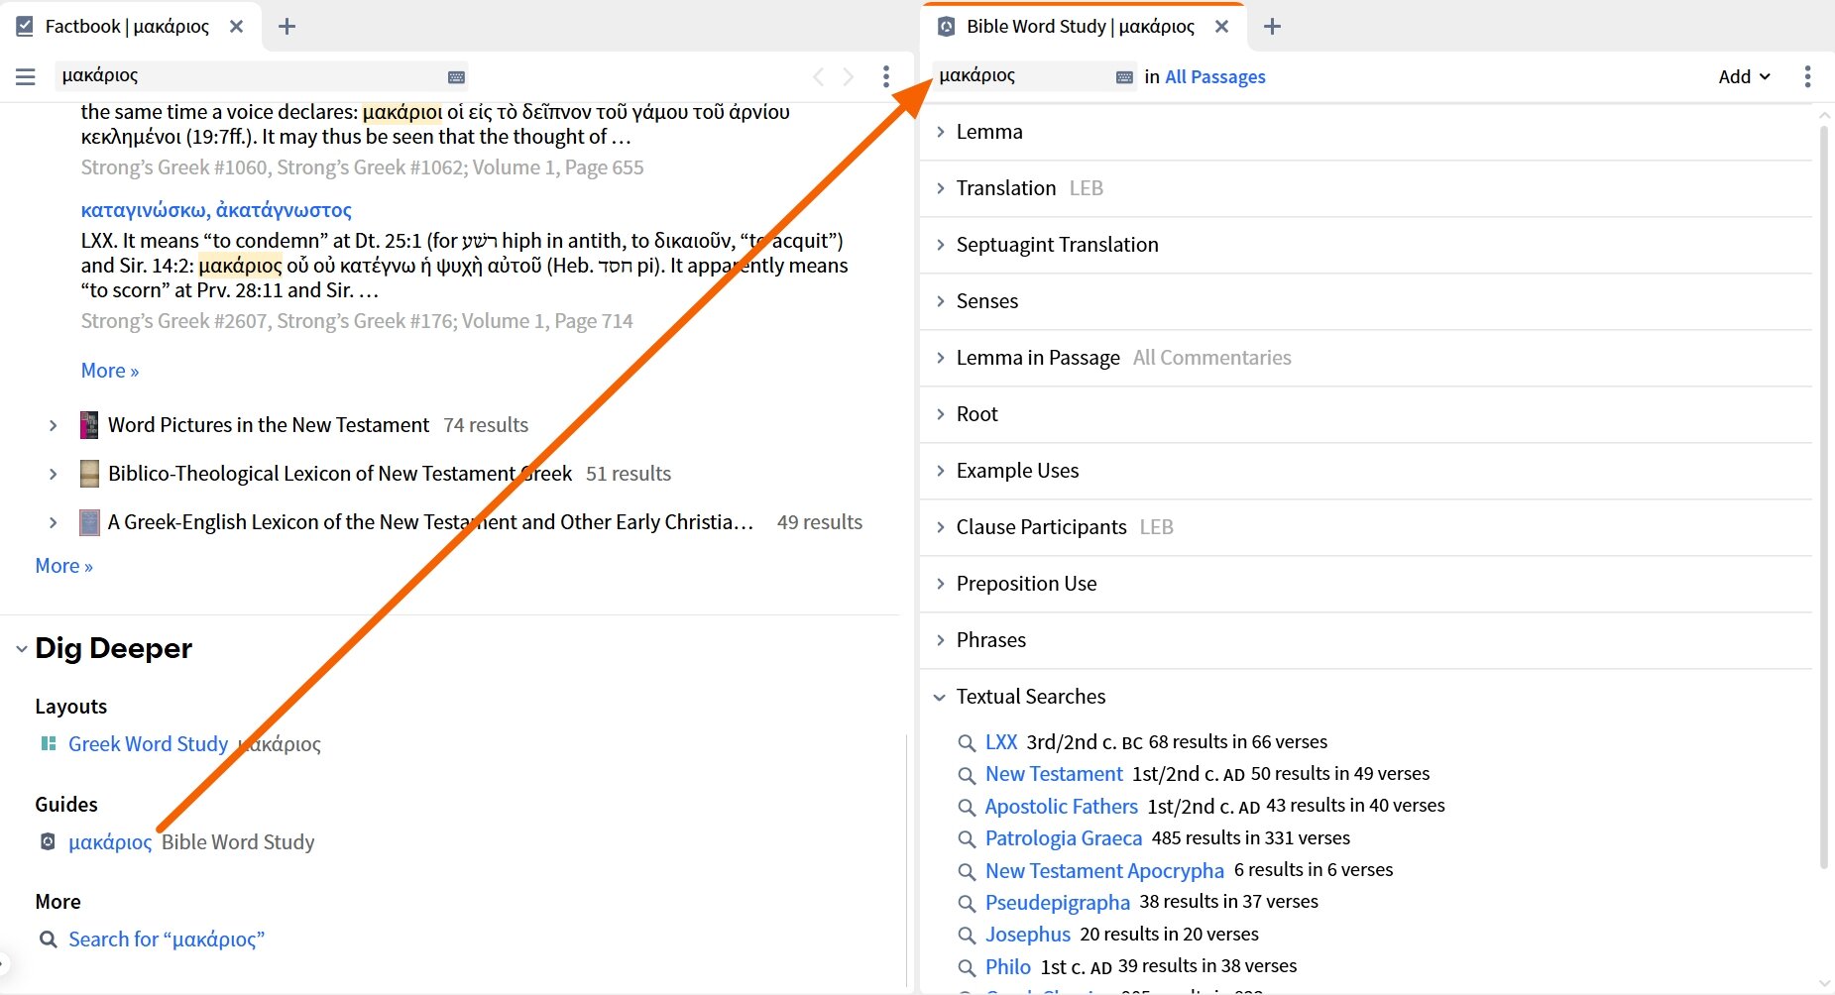Collapse the Dig Deeper section

21,649
